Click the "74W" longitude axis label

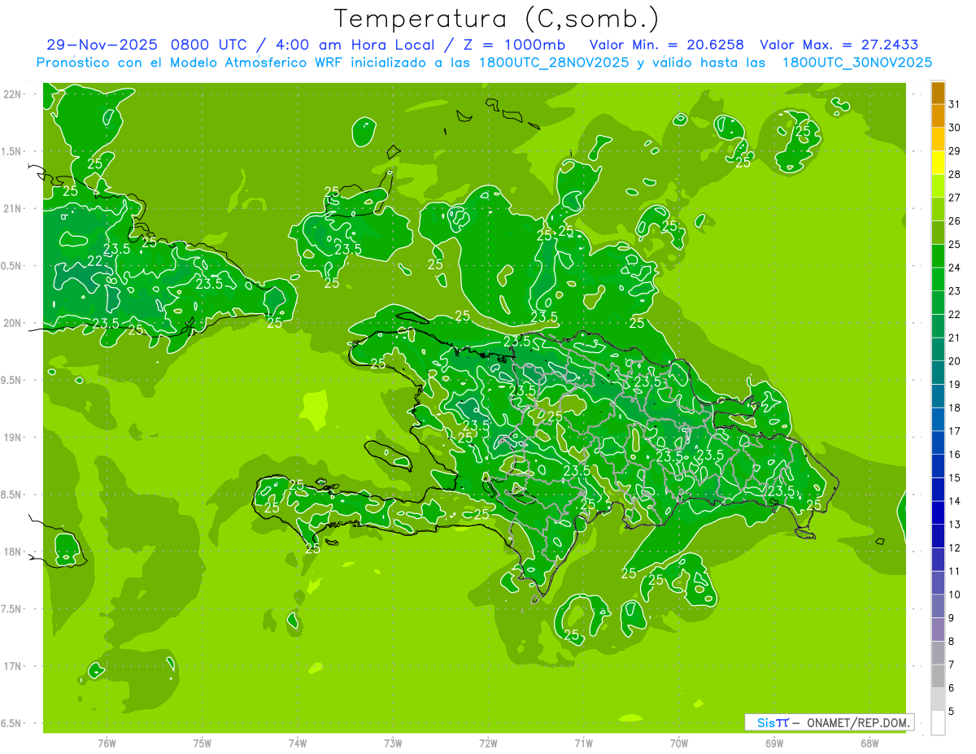pyautogui.click(x=298, y=743)
